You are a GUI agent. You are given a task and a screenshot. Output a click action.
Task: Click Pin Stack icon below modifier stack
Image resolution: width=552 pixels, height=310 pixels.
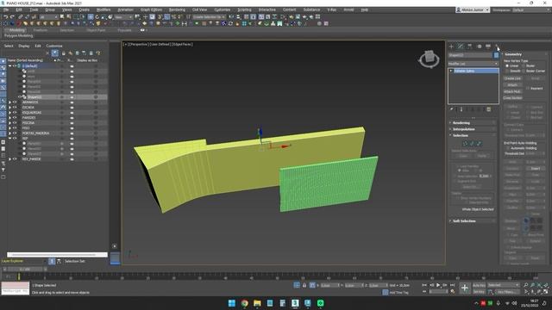451,109
